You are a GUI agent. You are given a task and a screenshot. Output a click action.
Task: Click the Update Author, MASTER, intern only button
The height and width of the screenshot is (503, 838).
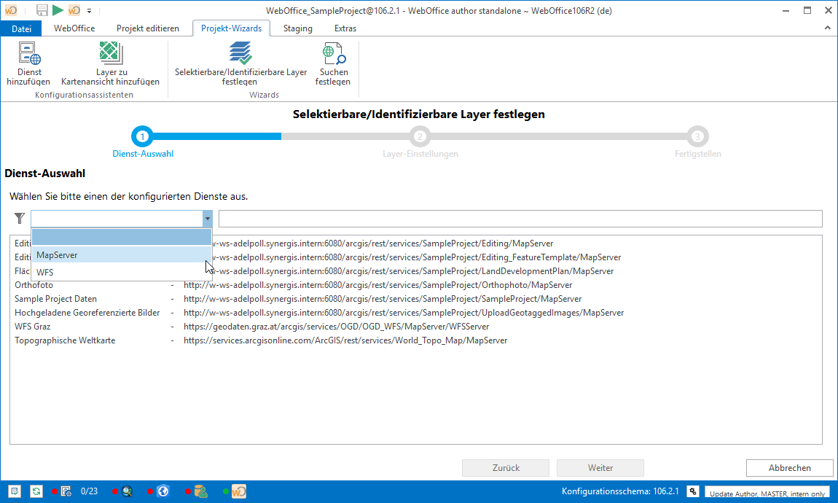pos(767,494)
